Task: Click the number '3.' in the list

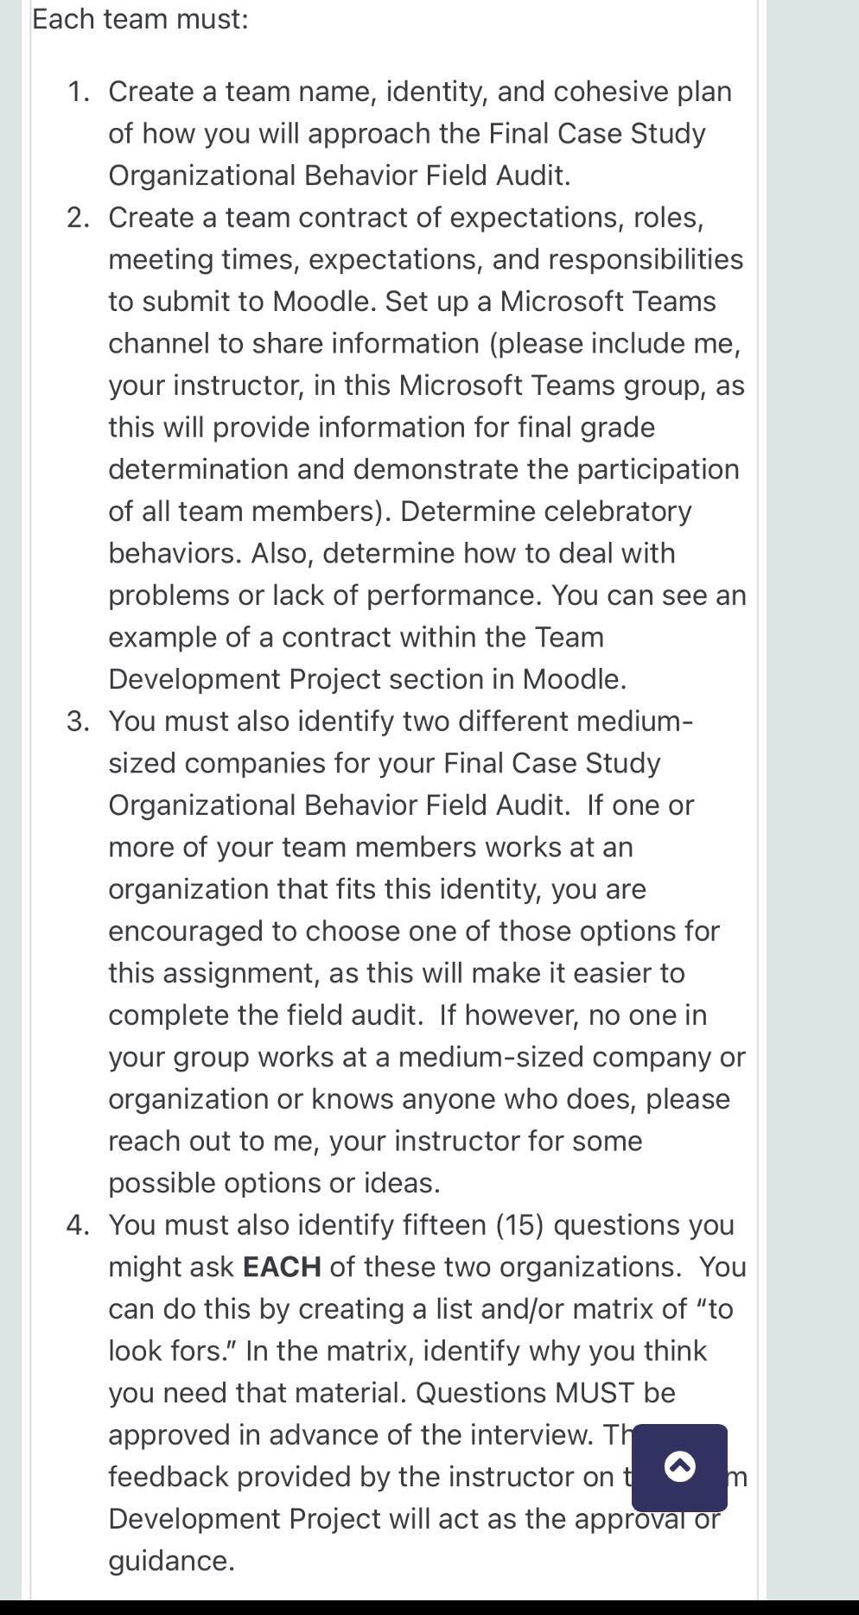Action: [79, 721]
